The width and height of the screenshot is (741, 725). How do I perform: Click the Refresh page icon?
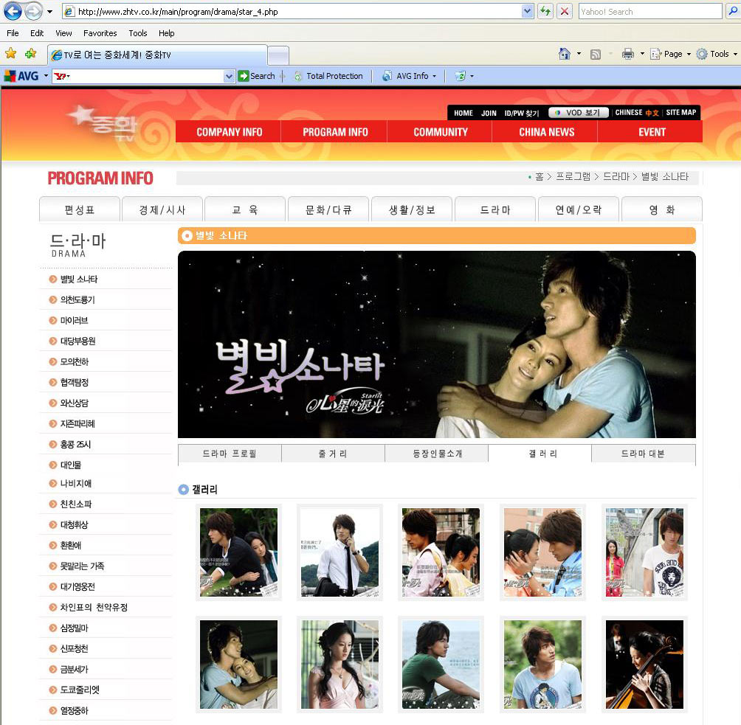point(545,11)
